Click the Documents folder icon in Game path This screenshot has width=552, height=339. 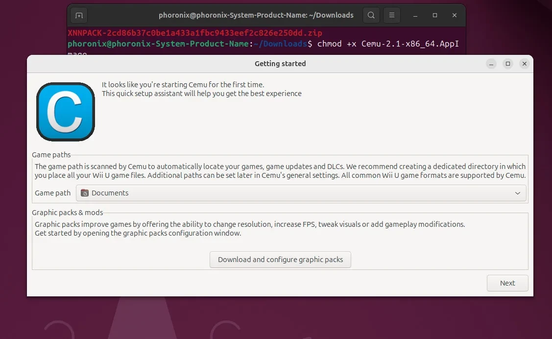click(x=85, y=193)
